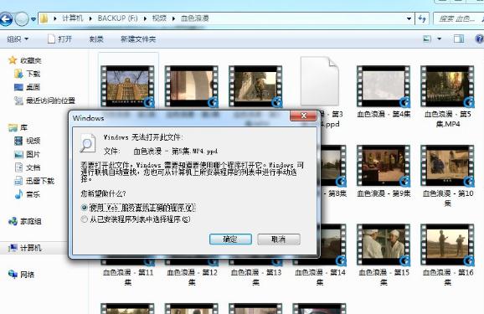The width and height of the screenshot is (484, 314).
Task: Expand arrow after 视频 in breadcrumb
Action: click(x=174, y=18)
